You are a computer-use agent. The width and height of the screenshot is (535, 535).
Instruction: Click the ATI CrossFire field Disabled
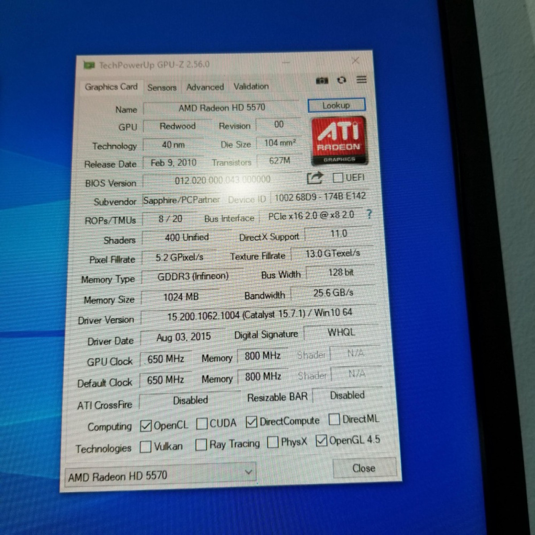tap(190, 400)
